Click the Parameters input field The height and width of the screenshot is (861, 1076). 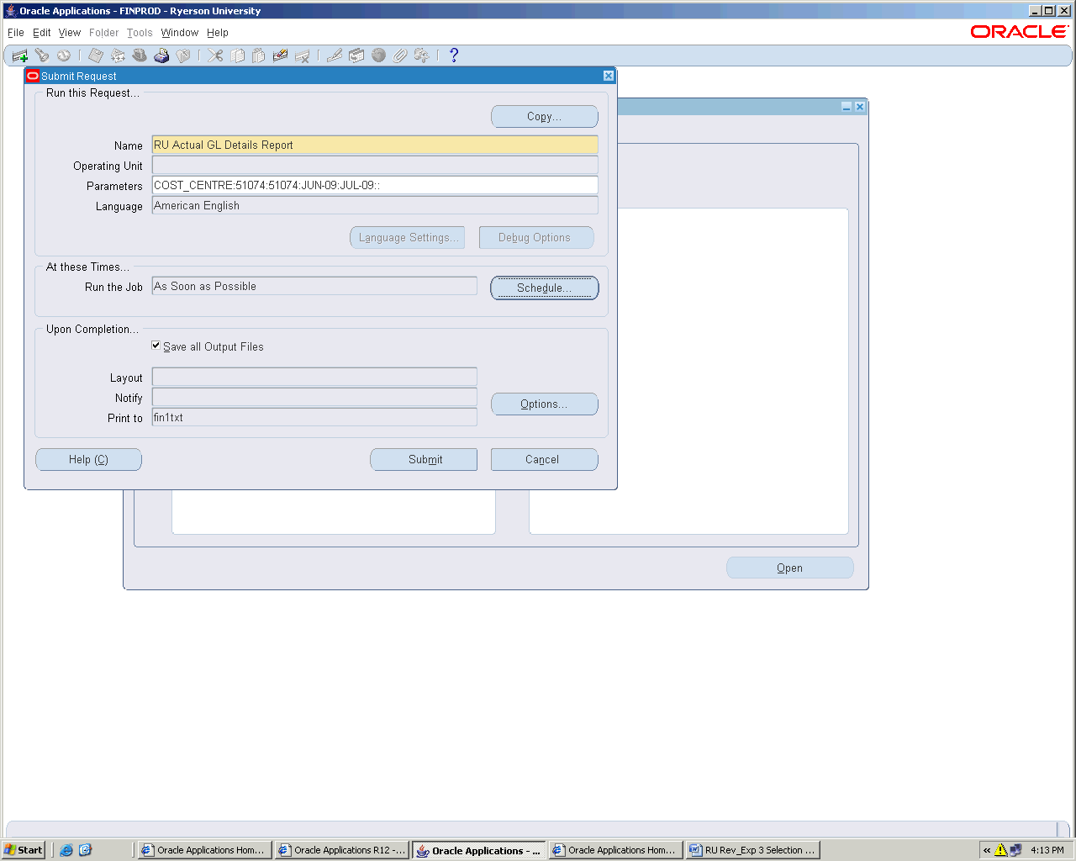pyautogui.click(x=374, y=186)
